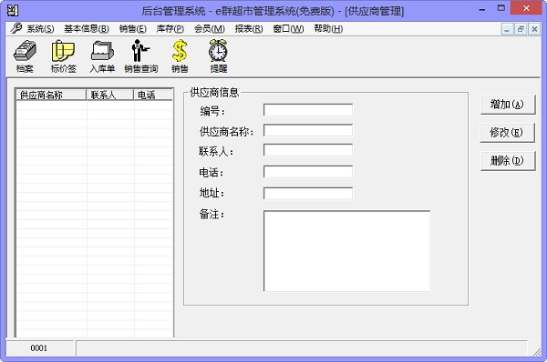Open the 入库单 stock-in form icon
Viewport: 547px width, 362px height.
click(x=102, y=56)
